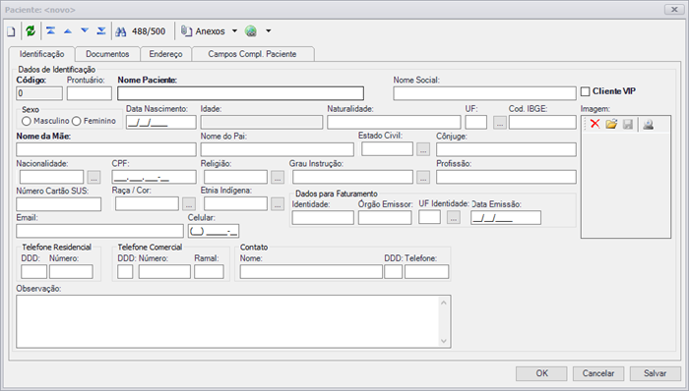Open Raça / Cor lookup ellipsis button
This screenshot has width=689, height=391.
click(189, 204)
